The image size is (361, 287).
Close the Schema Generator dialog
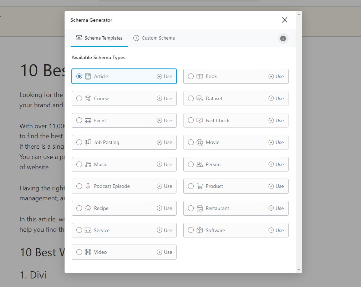tap(285, 20)
